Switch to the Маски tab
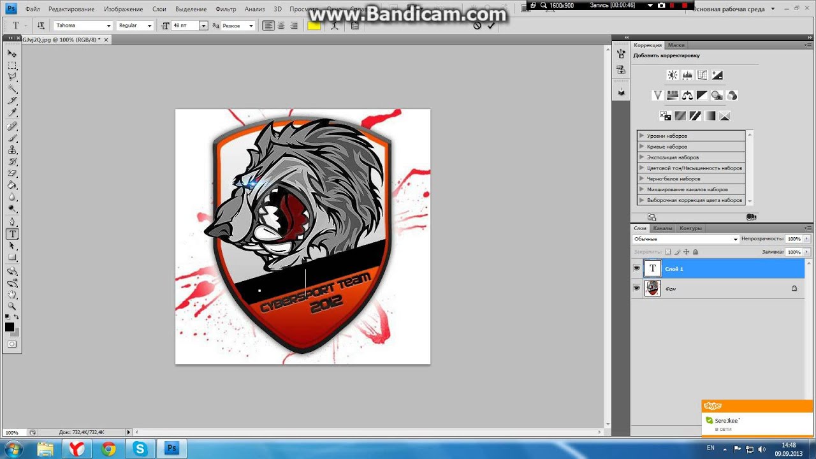The width and height of the screenshot is (816, 459). [x=676, y=45]
